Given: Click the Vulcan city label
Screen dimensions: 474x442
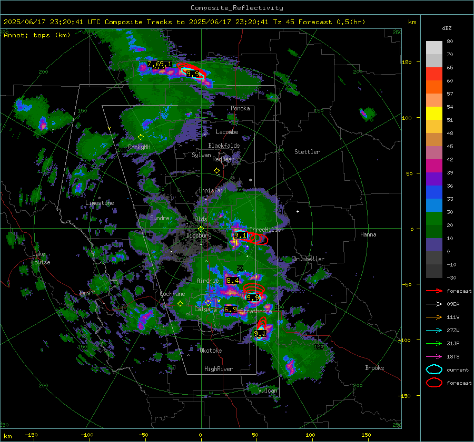Looking at the screenshot, I should [x=268, y=390].
